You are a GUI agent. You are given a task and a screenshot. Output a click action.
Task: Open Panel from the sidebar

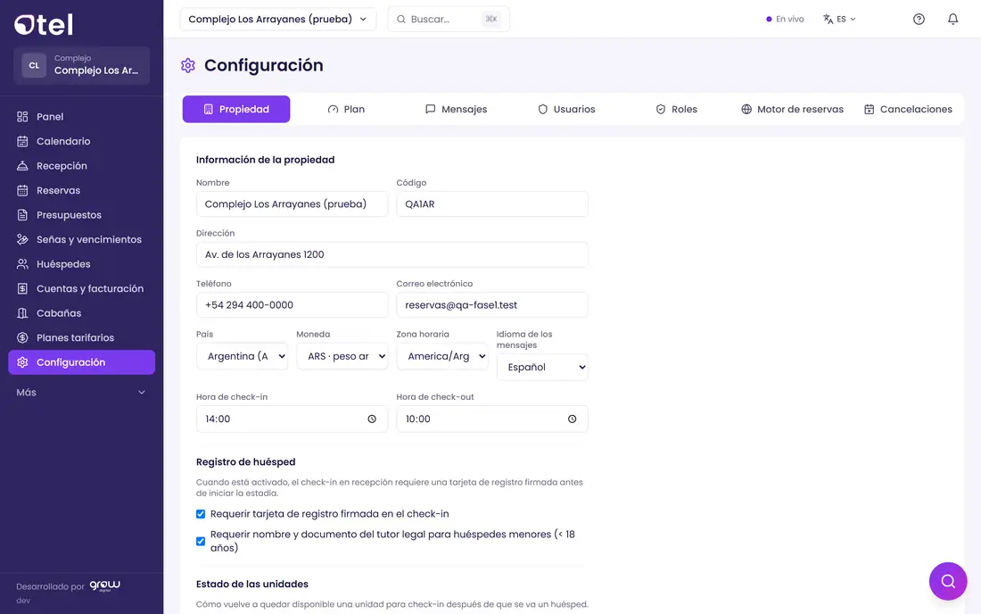[81, 116]
